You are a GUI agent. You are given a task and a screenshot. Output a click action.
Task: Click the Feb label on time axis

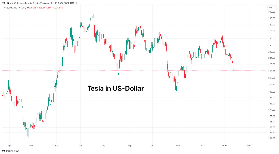[x=248, y=146]
